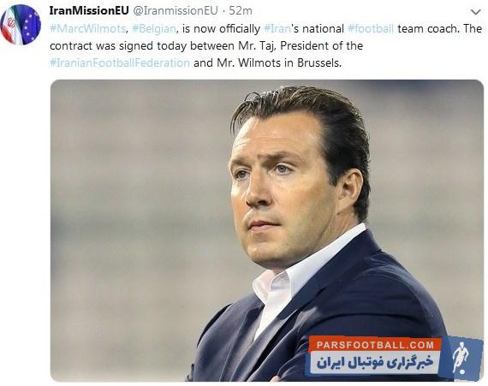Open the #MarcWilmots hashtag

(x=88, y=29)
